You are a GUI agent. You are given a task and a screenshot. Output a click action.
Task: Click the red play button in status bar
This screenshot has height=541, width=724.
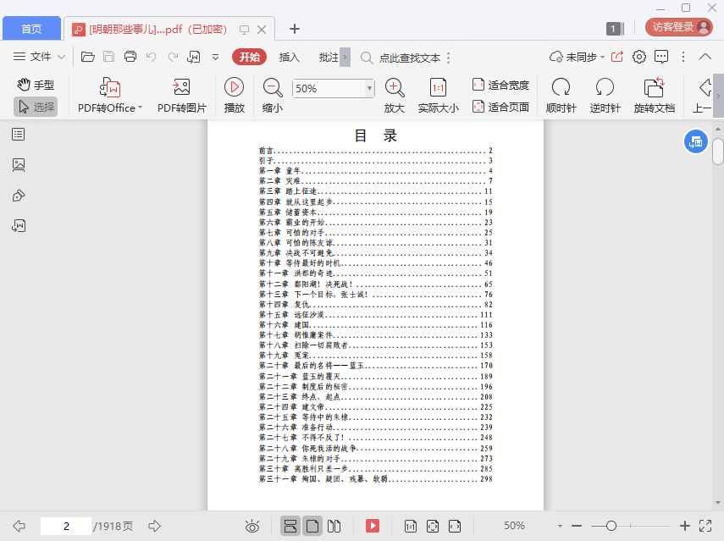point(372,526)
